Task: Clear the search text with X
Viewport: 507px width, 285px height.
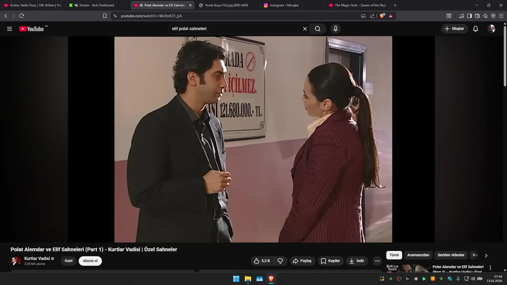Action: pyautogui.click(x=305, y=29)
